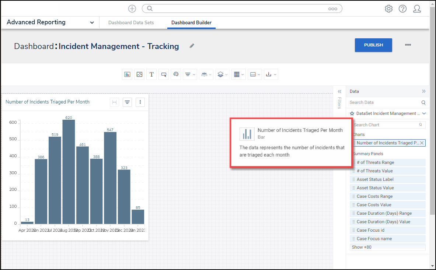
Task: Click Show +80 to reveal more panels
Action: coord(387,247)
